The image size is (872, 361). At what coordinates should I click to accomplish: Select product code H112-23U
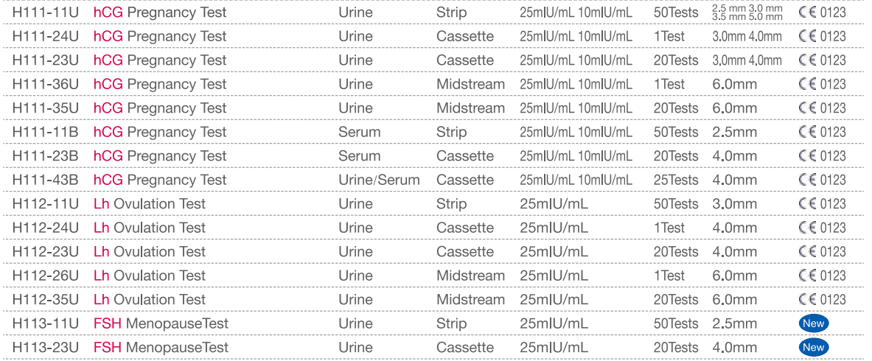pos(46,252)
